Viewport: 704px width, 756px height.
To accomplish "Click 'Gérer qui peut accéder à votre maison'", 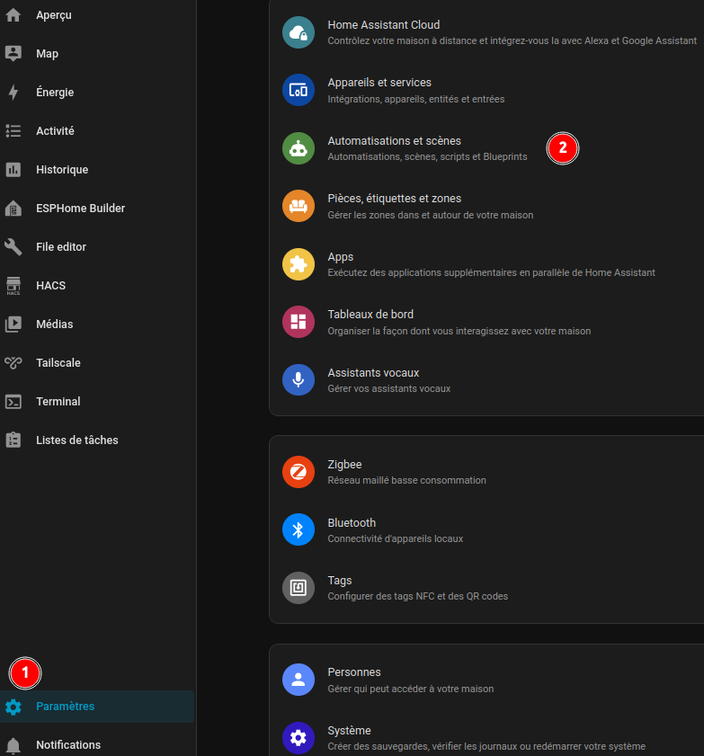I will coord(411,689).
